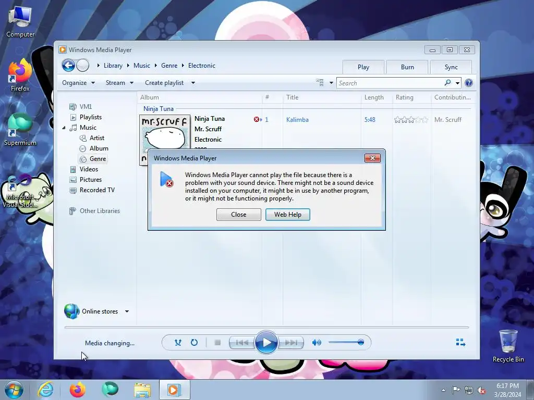Expand the Create playlist dropdown arrow

pyautogui.click(x=193, y=83)
